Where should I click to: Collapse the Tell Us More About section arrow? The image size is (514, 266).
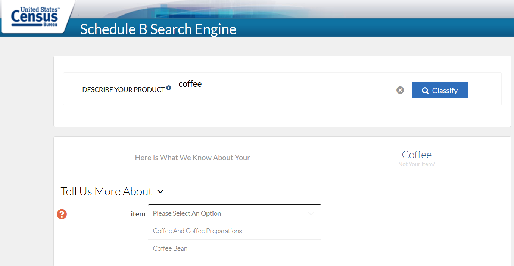pos(161,191)
